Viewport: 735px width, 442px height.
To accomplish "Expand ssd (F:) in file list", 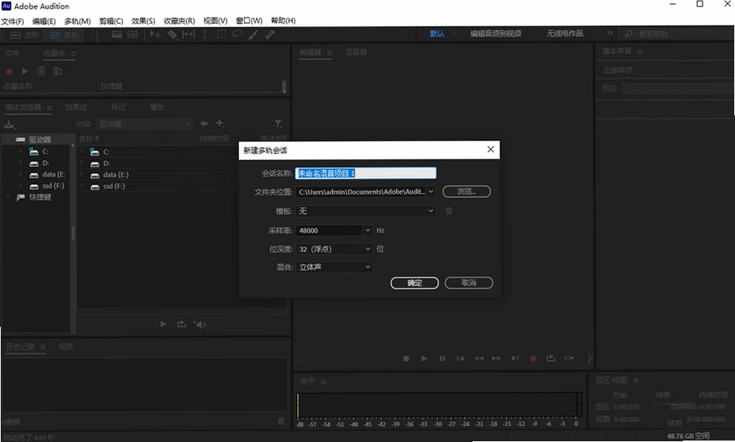I will point(82,185).
